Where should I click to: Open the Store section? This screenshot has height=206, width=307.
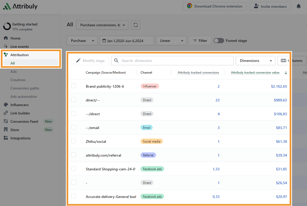[15, 130]
